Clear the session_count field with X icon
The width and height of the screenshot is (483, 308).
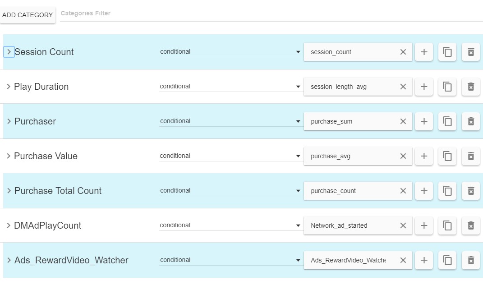click(x=403, y=52)
